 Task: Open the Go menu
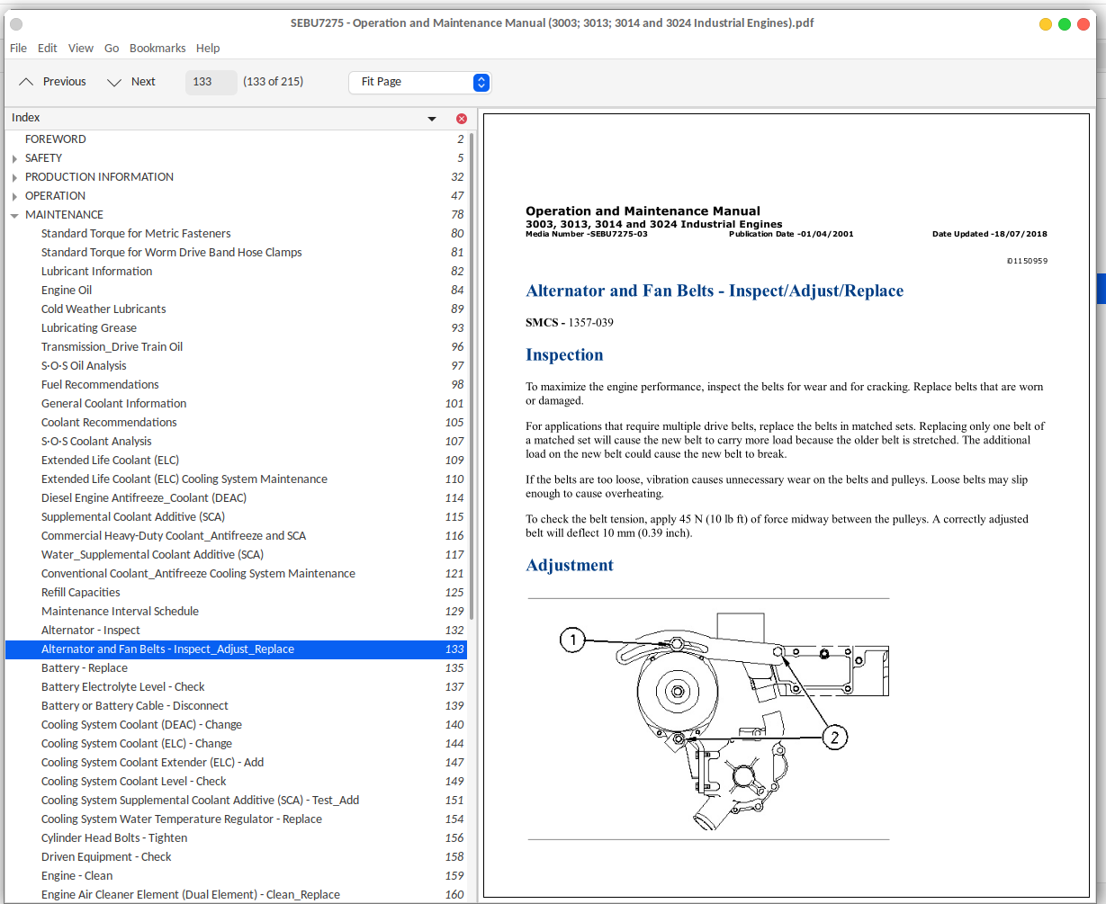111,48
